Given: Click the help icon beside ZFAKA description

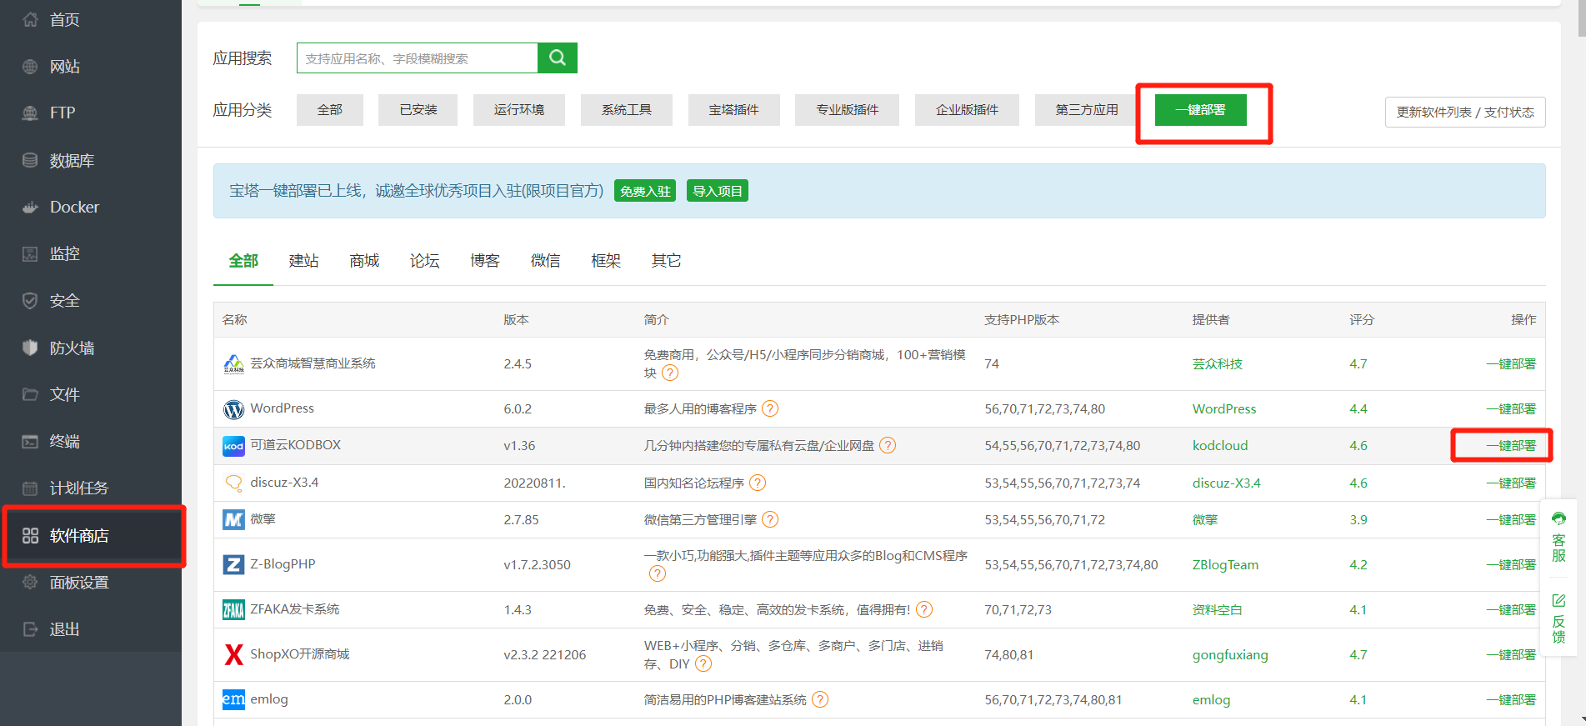Looking at the screenshot, I should click(x=923, y=609).
